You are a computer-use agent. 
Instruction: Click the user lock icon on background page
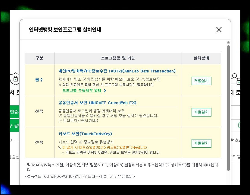(236, 79)
